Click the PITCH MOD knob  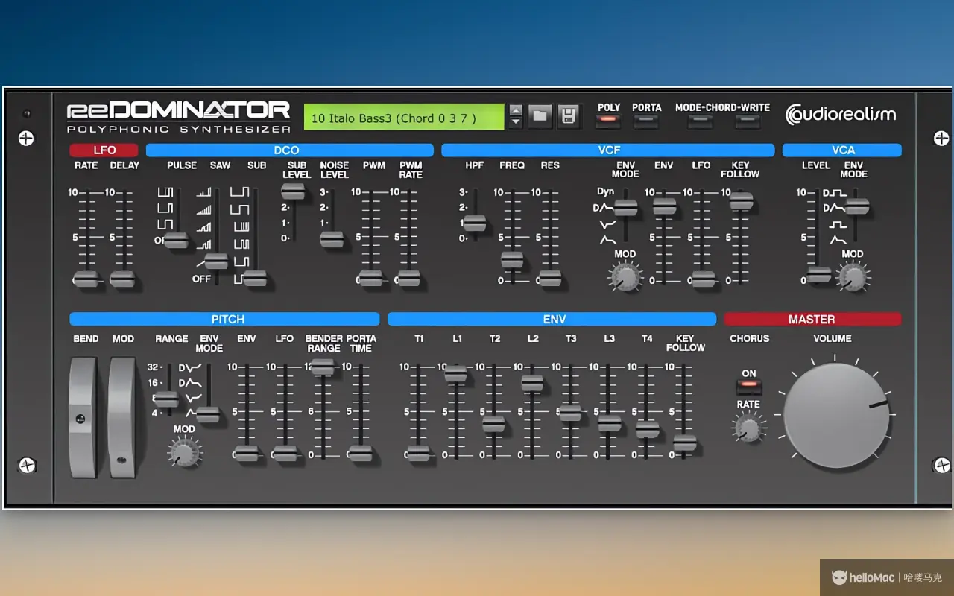[x=185, y=452]
